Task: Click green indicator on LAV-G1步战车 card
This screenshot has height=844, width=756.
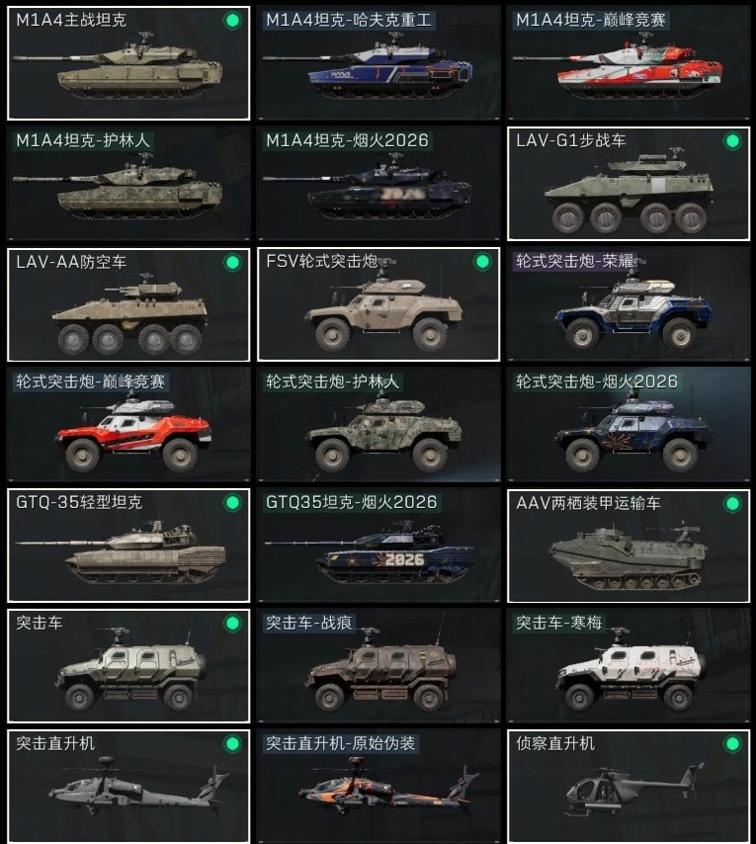Action: (732, 141)
